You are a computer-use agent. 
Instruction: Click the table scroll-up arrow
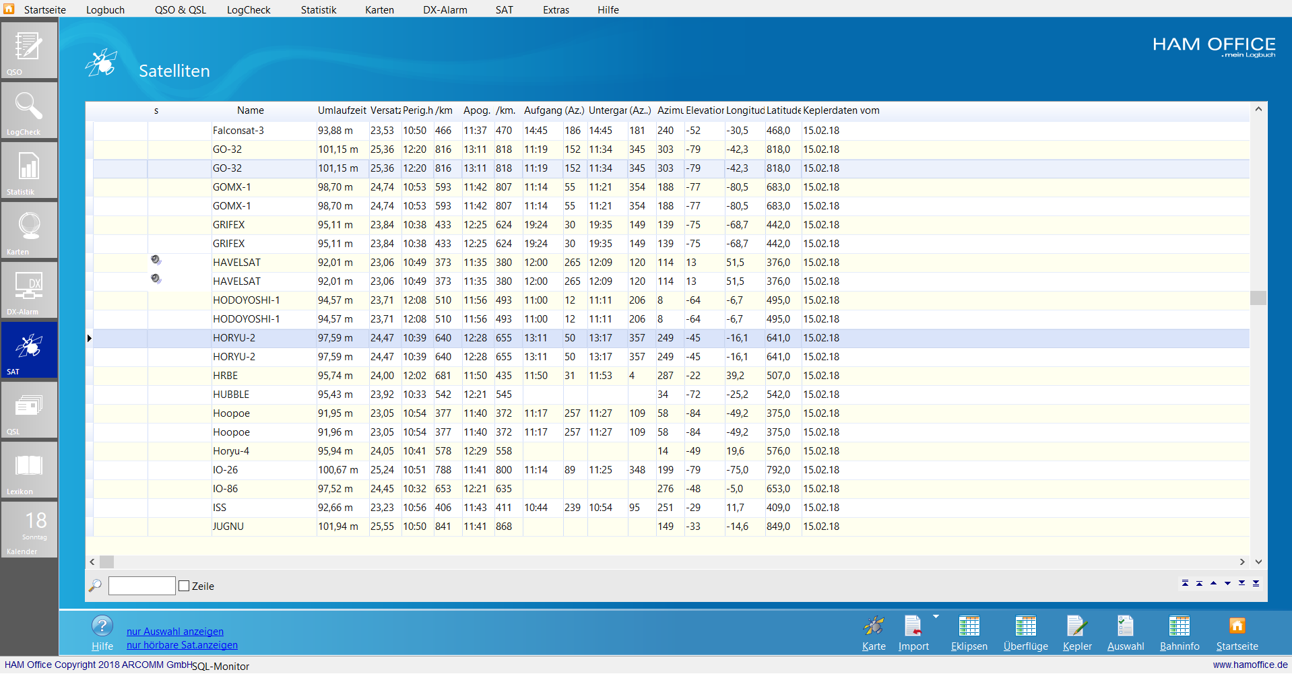pyautogui.click(x=1258, y=109)
